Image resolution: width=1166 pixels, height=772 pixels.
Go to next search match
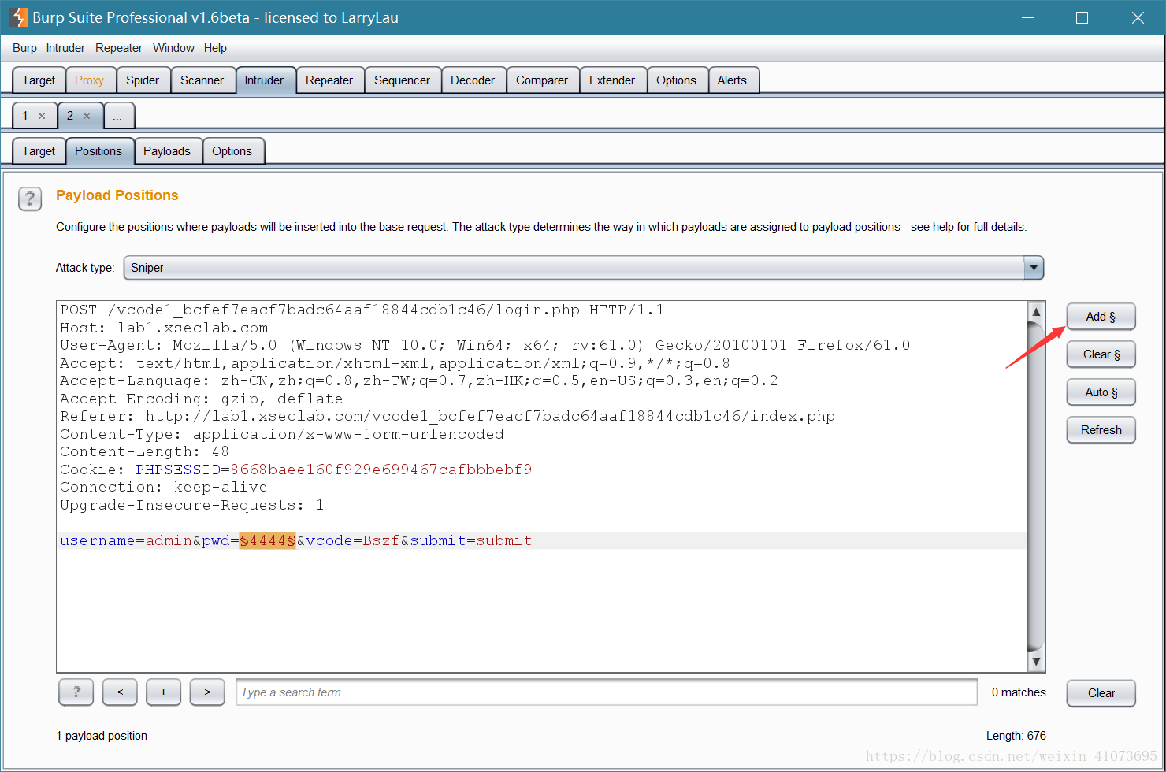[x=207, y=692]
